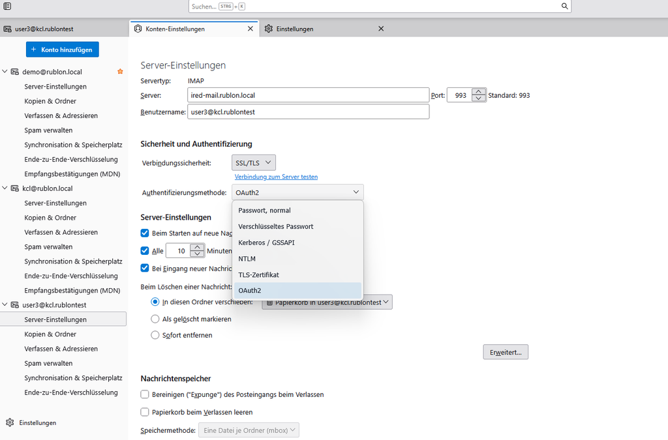
Task: Select Server-Einstellungen under user3@kcl.rublontest
Action: (x=63, y=319)
